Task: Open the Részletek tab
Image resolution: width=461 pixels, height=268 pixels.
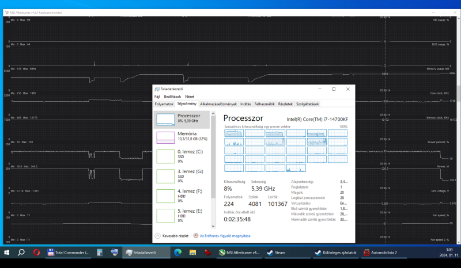Action: click(x=285, y=104)
